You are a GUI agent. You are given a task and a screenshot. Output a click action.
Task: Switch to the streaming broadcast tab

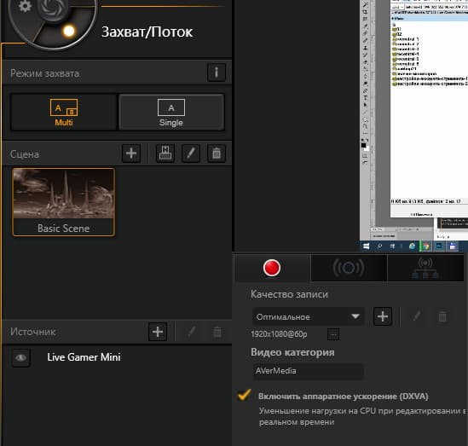pyautogui.click(x=349, y=268)
